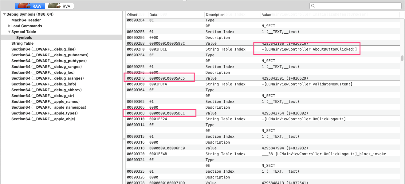Viewport: 405px width, 184px height.
Task: Open Section64 (__DWARF,__debug_info)
Action: (44, 84)
